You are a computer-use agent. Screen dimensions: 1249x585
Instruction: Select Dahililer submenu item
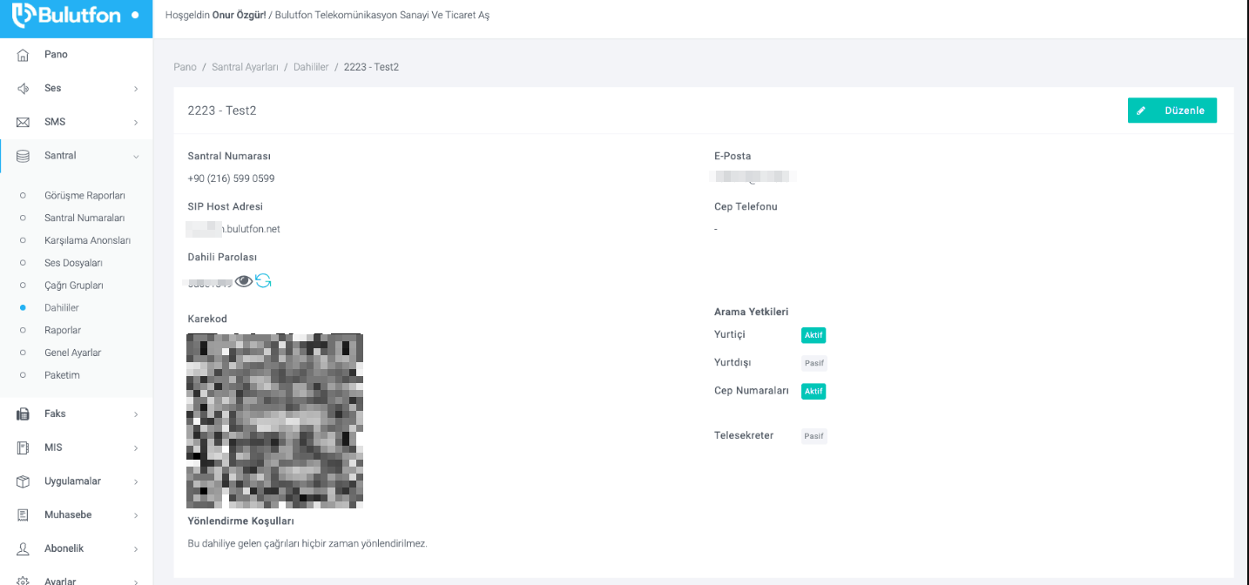tap(62, 308)
